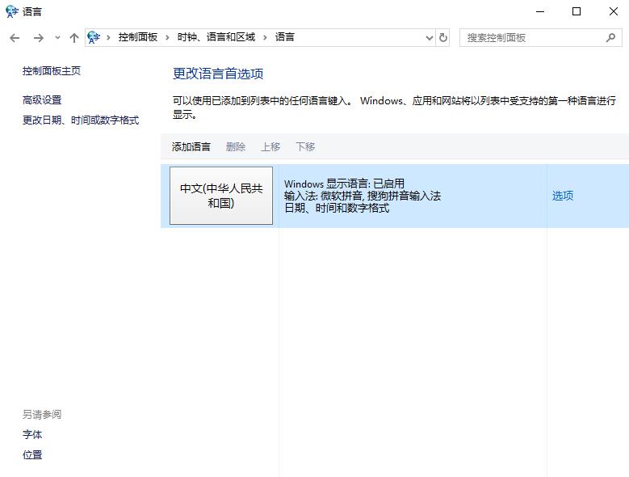
Task: Click the 语言 window icon in the title bar
Action: (11, 11)
